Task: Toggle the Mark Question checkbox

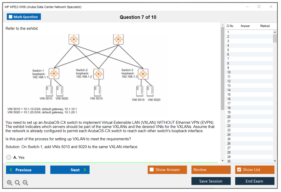Action: [x=11, y=17]
